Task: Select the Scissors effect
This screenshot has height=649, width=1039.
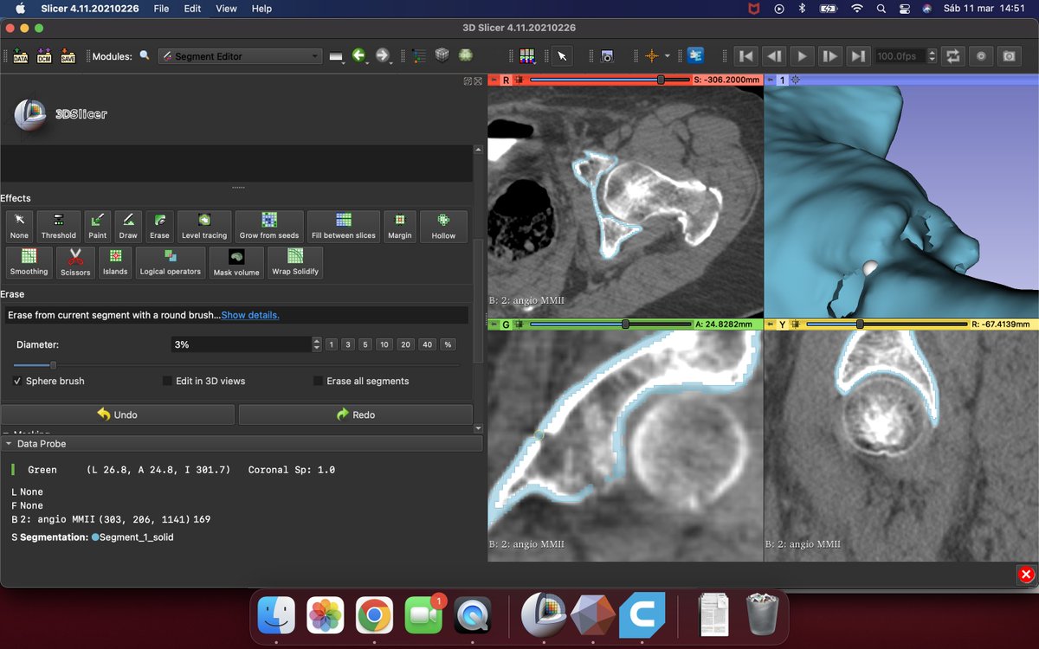Action: 75,262
